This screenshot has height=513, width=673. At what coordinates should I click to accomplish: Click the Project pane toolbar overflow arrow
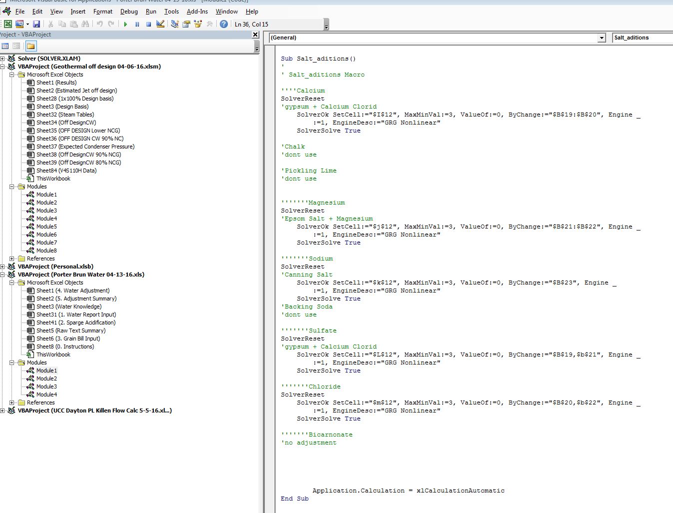(257, 46)
